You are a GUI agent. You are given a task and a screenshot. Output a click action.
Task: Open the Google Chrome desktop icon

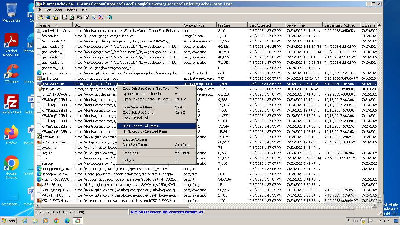pyautogui.click(x=11, y=167)
